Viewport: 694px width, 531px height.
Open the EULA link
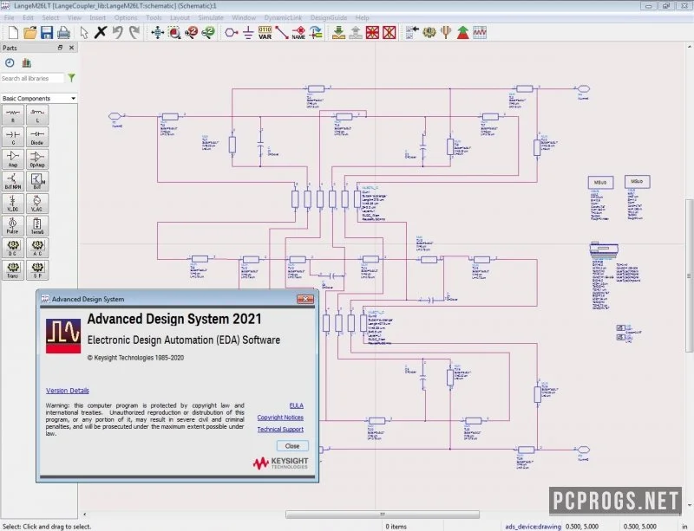tap(297, 405)
